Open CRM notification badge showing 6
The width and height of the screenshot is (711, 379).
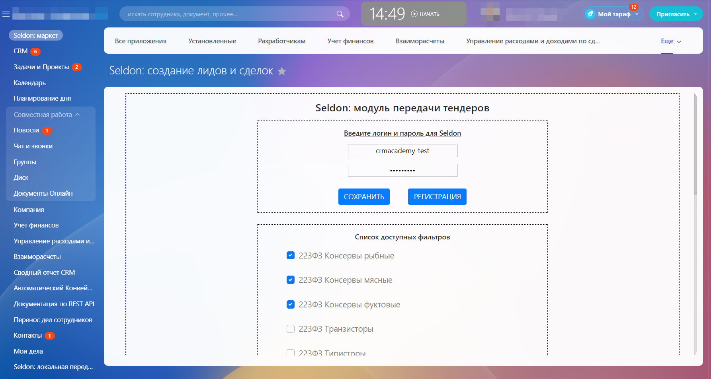[x=35, y=51]
